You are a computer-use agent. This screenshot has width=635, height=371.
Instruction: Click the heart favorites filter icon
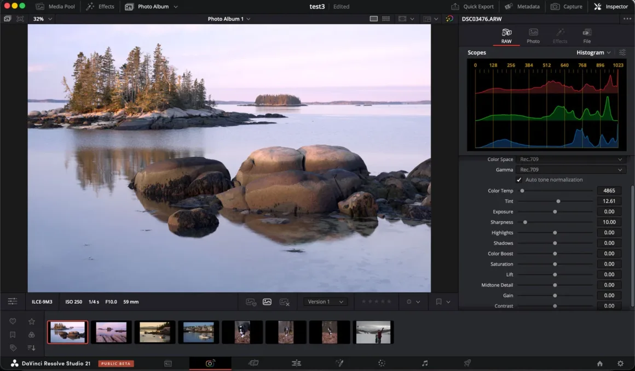[13, 321]
